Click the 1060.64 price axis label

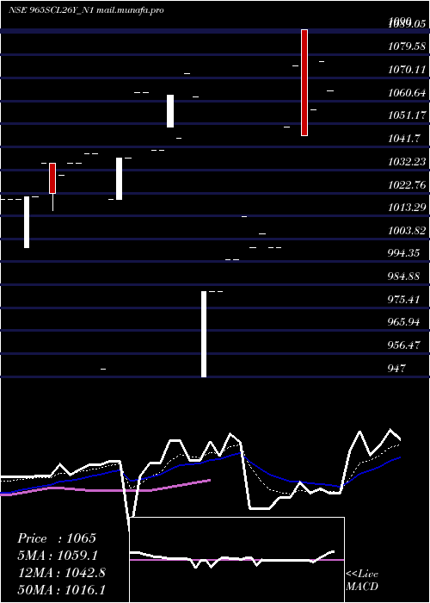(407, 93)
